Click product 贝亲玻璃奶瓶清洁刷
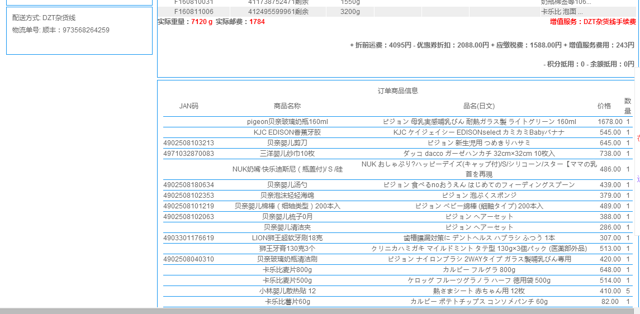The image size is (640, 314). point(287,259)
